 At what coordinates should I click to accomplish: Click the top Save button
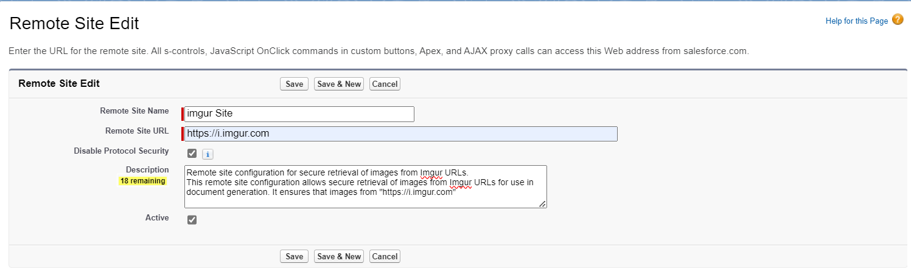coord(294,84)
